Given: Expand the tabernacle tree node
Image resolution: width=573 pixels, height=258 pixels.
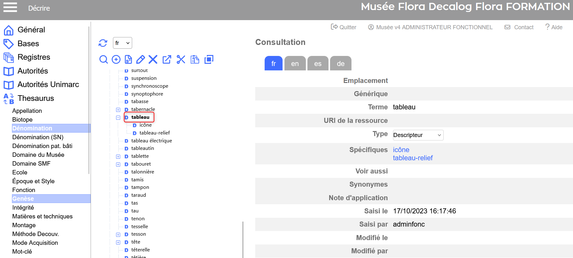Looking at the screenshot, I should click(118, 110).
